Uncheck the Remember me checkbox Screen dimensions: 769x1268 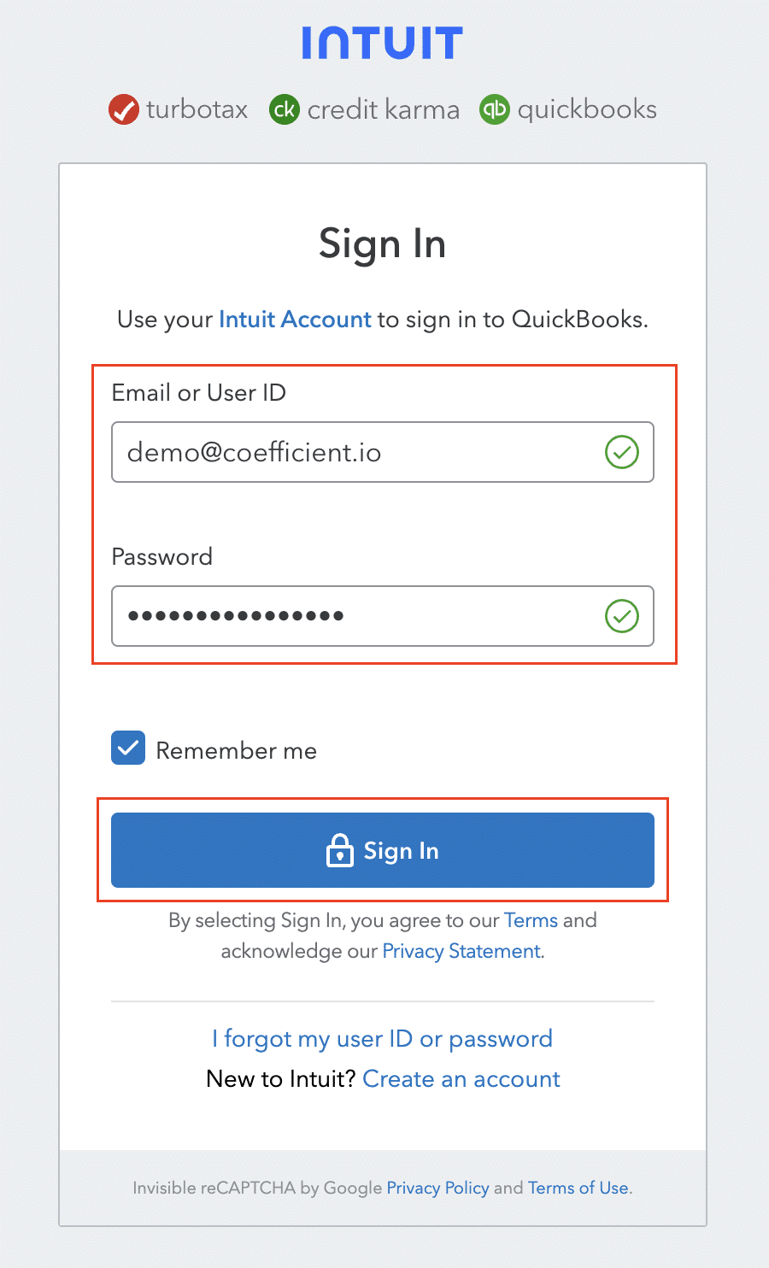click(128, 748)
